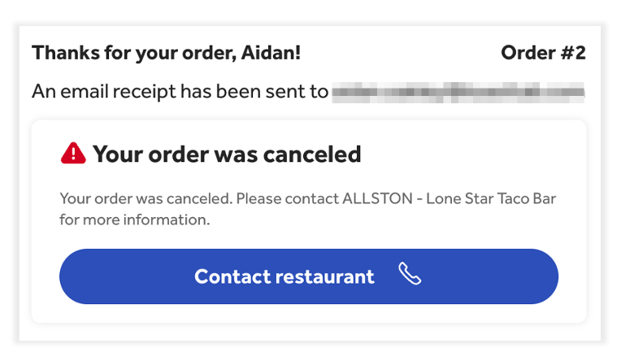Click the 'Thanks for your order, Aidan!' heading
The height and width of the screenshot is (361, 621).
(x=166, y=54)
